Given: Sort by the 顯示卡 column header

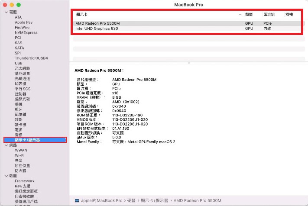Looking at the screenshot, I should pyautogui.click(x=82, y=14).
